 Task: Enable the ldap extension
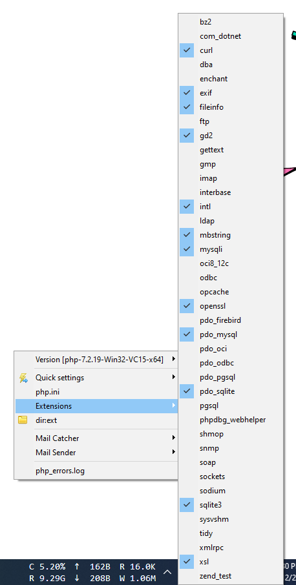[x=231, y=221]
